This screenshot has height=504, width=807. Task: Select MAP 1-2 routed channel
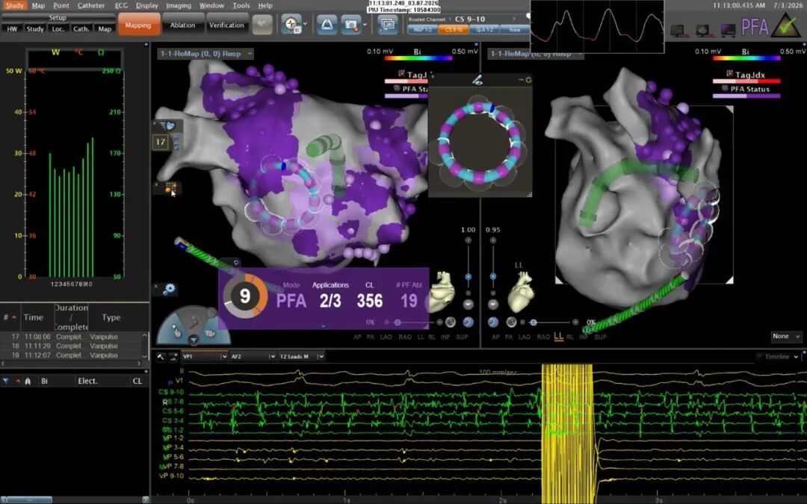(x=422, y=31)
